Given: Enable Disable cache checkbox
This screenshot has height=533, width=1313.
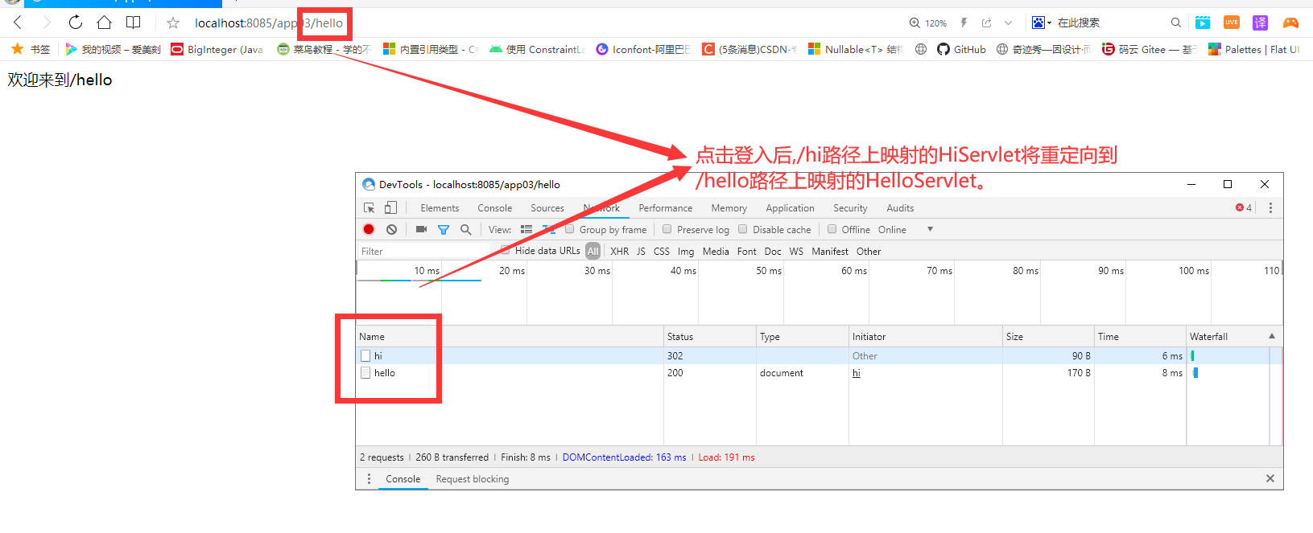Looking at the screenshot, I should [x=743, y=229].
